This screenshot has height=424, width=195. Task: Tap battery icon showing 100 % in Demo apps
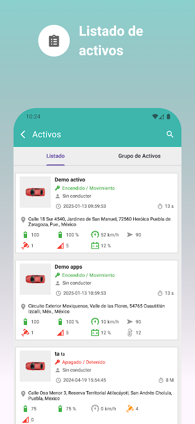click(60, 322)
